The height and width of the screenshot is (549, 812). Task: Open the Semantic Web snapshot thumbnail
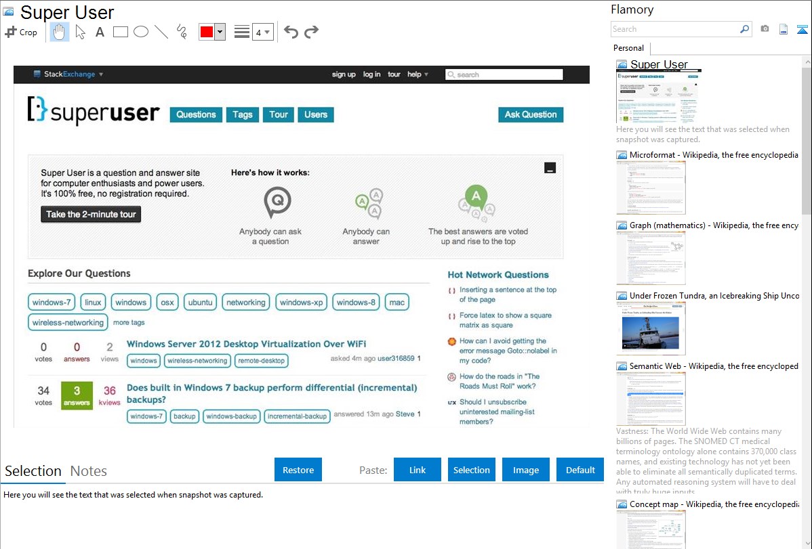click(x=651, y=399)
